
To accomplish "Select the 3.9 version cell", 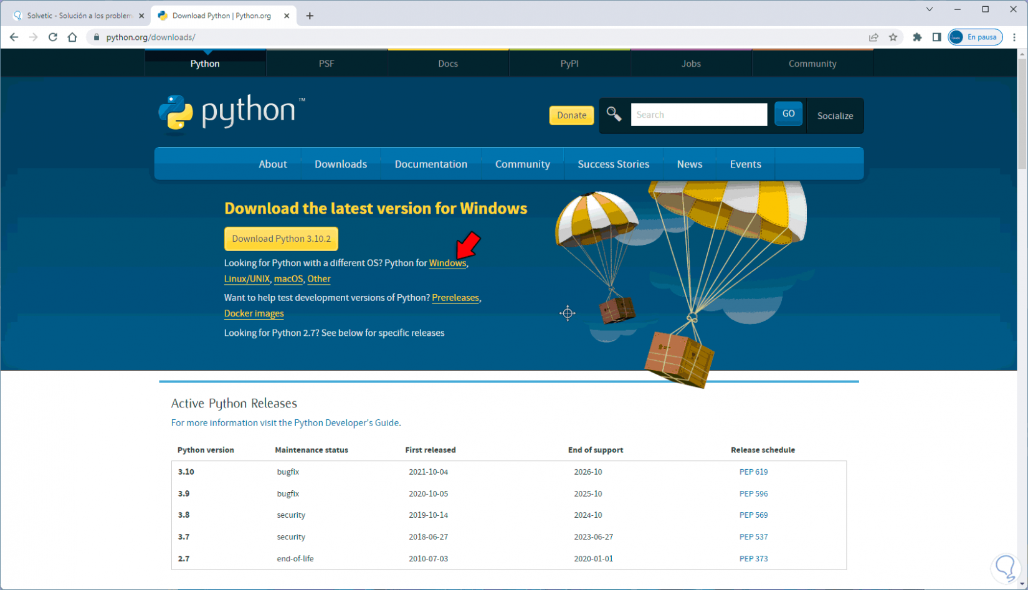I will [184, 493].
